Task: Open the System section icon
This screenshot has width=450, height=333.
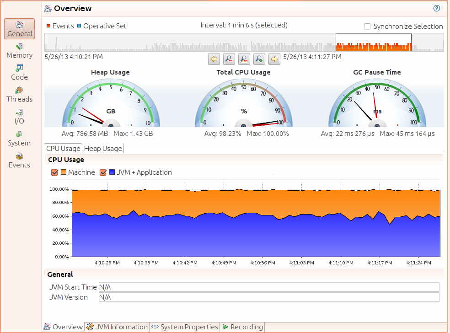Action: pyautogui.click(x=19, y=134)
